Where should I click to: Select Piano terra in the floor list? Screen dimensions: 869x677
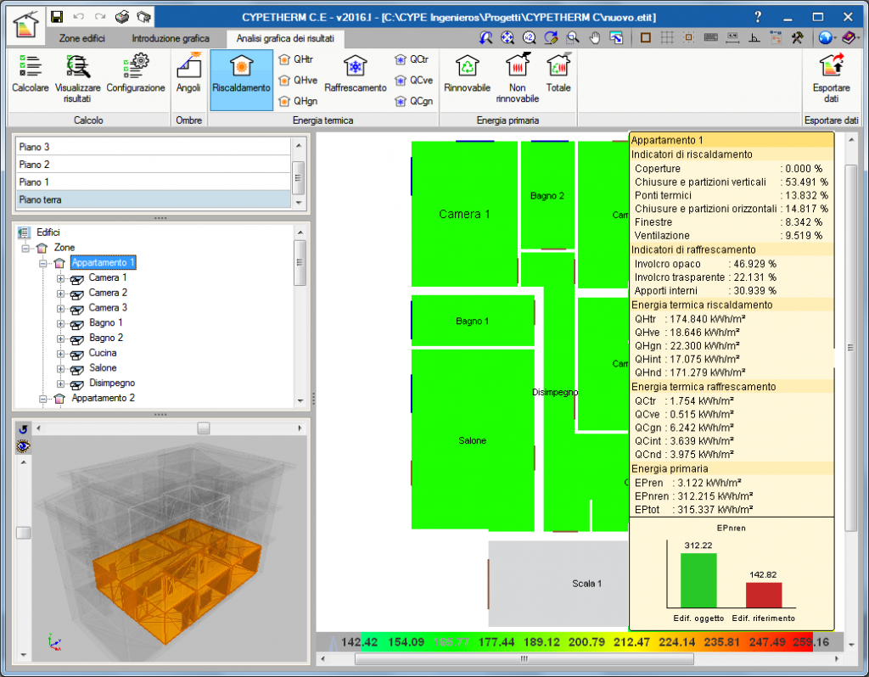pos(153,199)
